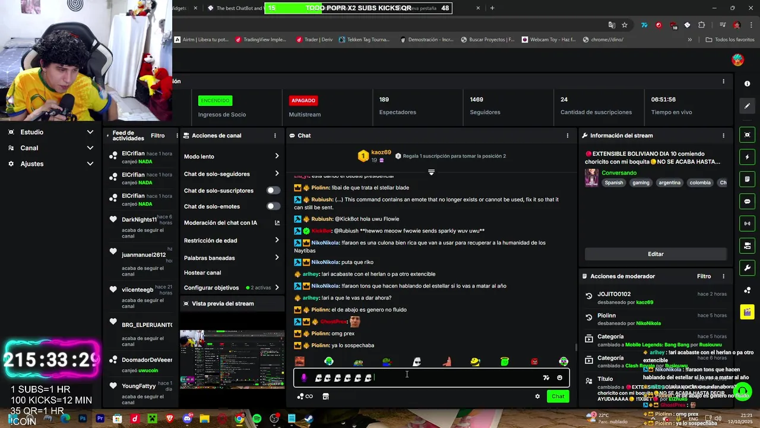Open Todos los favoritos folder

pyautogui.click(x=730, y=40)
